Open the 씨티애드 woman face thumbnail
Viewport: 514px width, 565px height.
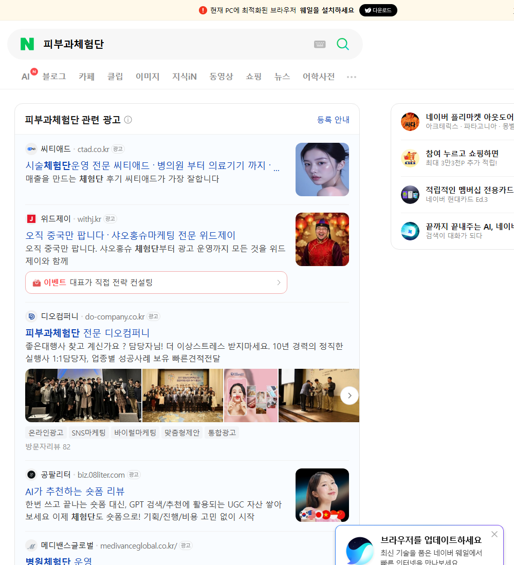(322, 169)
